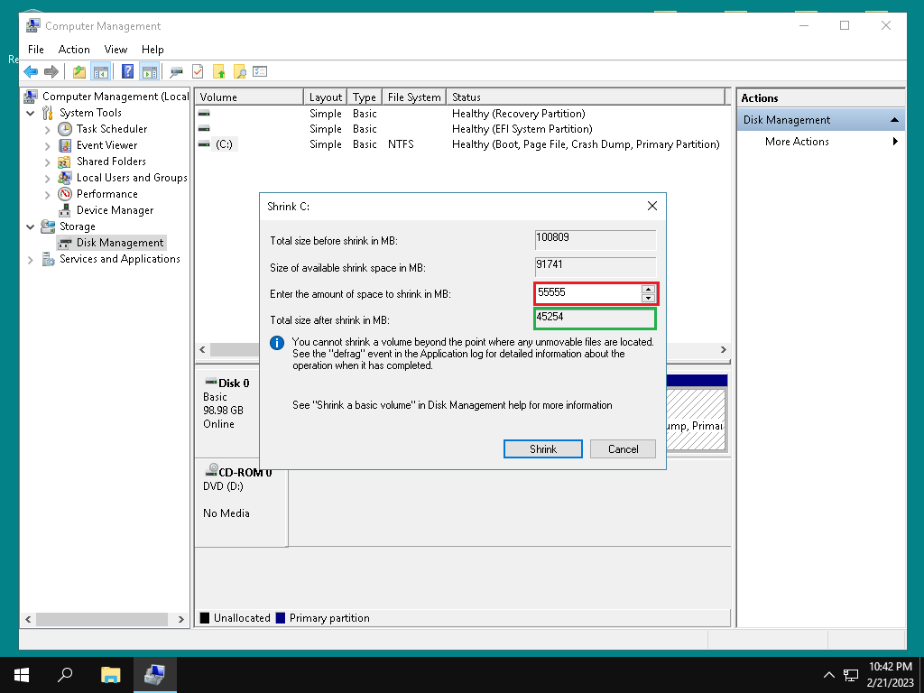Click the checkmark document toolbar icon
Screen dimensions: 924x693
tap(197, 72)
